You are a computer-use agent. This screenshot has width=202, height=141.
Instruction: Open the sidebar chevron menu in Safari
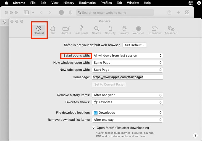(33, 12)
